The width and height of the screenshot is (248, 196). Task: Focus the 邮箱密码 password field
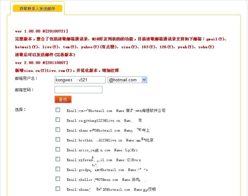tap(78, 90)
